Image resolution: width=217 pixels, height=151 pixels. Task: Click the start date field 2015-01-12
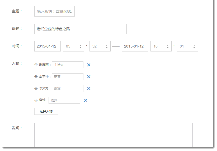[48, 46]
